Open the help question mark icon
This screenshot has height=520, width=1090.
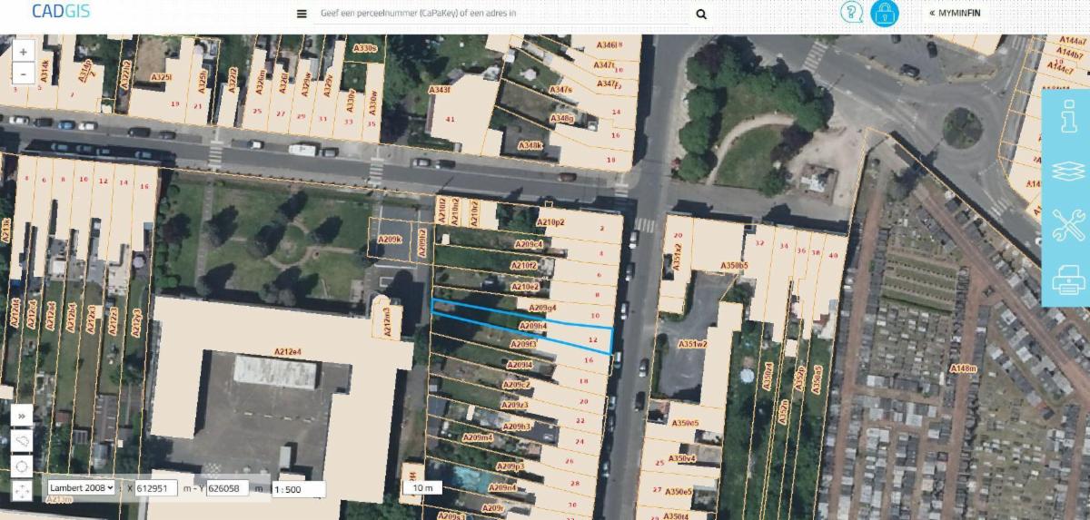[x=852, y=14]
